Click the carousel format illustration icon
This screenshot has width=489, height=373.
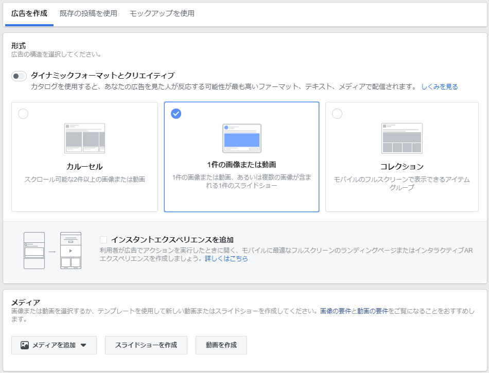[x=84, y=138]
